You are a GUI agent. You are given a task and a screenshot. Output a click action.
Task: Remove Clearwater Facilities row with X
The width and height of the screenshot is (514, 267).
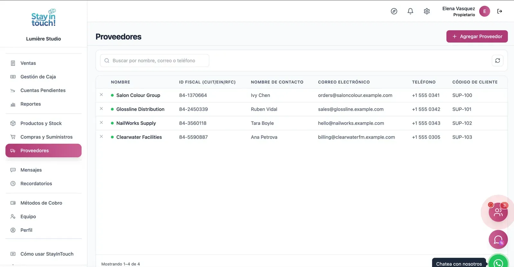pos(101,137)
